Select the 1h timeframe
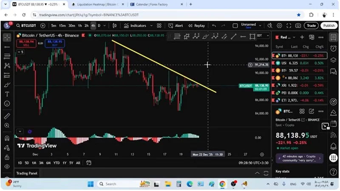340x191 pixels. (x=80, y=25)
